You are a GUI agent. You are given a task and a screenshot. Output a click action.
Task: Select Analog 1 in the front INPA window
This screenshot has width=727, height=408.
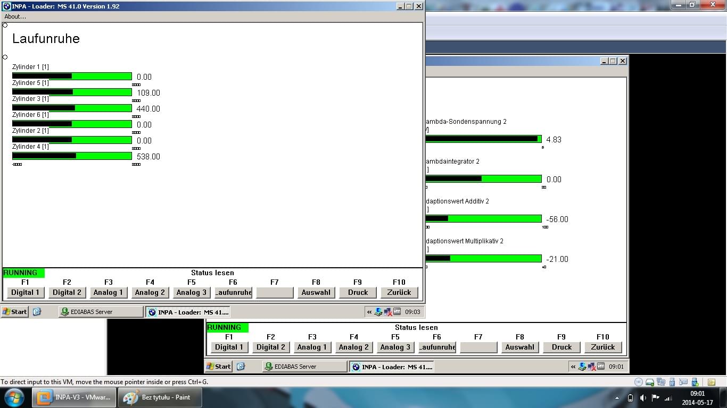click(x=109, y=292)
